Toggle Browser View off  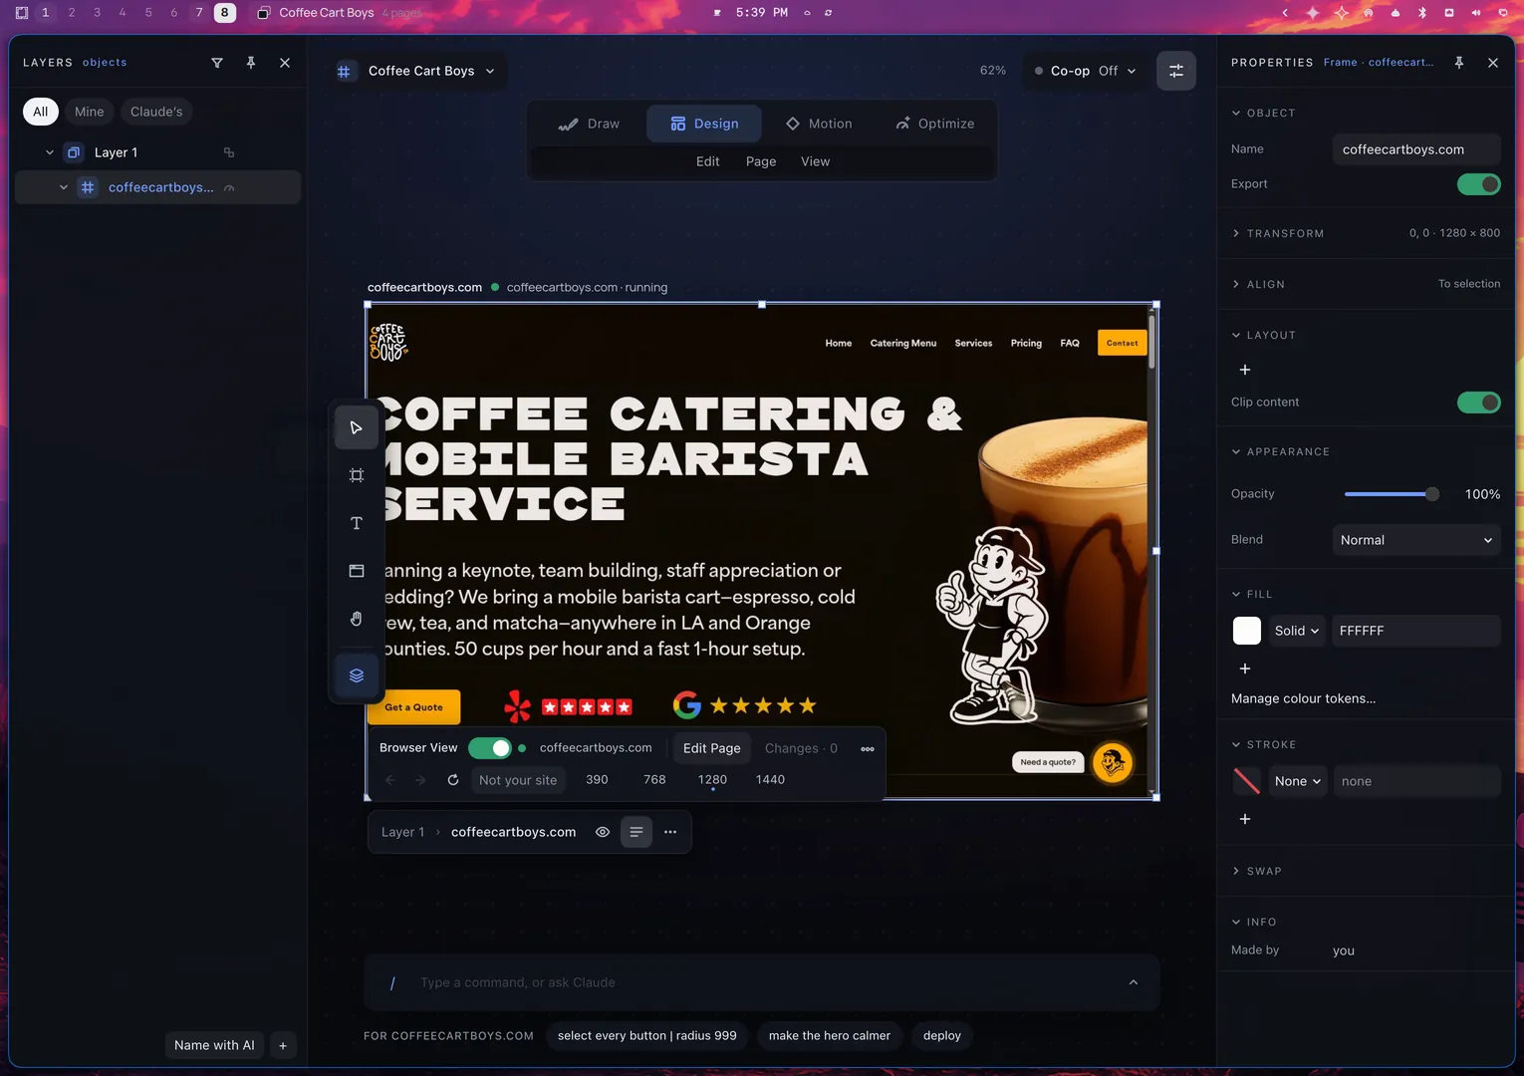490,748
